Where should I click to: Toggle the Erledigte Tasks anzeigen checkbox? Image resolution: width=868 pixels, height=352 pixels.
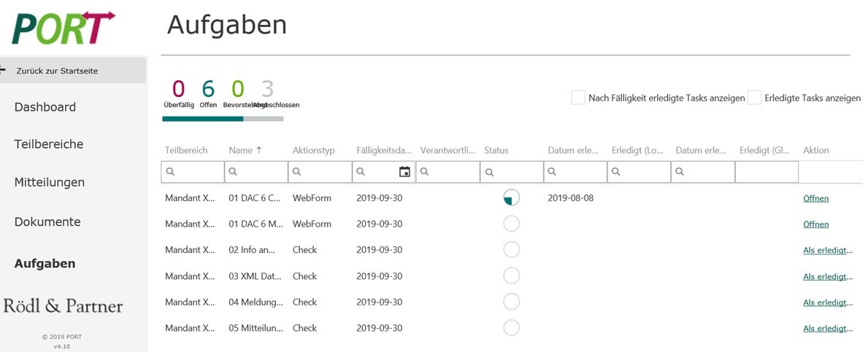[754, 98]
